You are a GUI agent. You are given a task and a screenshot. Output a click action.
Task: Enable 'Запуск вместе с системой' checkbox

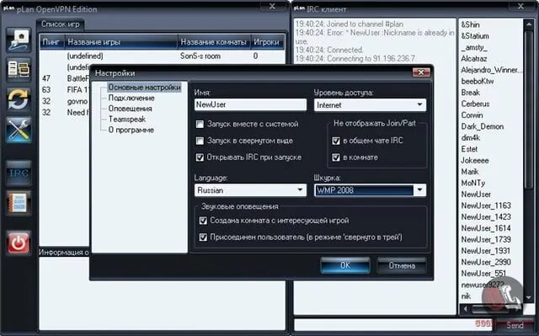[200, 124]
